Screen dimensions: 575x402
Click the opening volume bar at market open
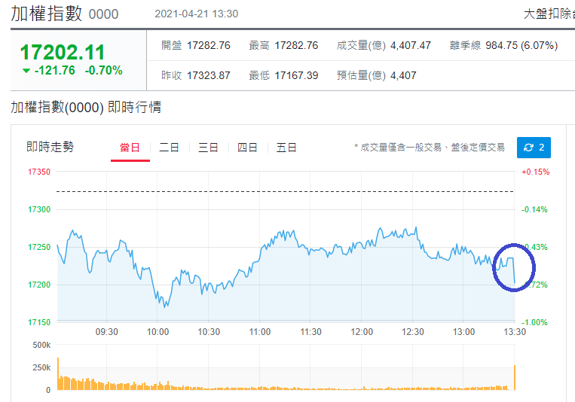[58, 374]
